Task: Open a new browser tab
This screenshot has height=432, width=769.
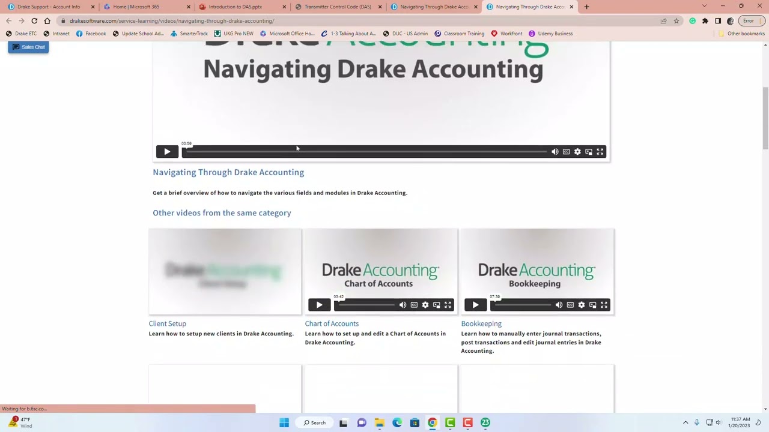Action: click(x=586, y=7)
